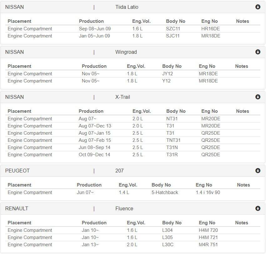Click the Notes header in Fluence table
The width and height of the screenshot is (266, 254).
tap(242, 223)
